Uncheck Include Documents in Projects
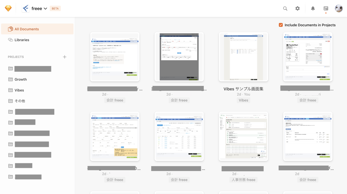347x194 pixels. pyautogui.click(x=280, y=25)
